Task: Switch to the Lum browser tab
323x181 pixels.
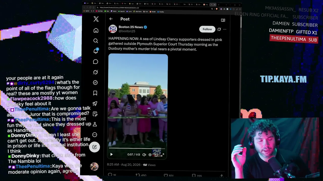Action: [x=87, y=3]
